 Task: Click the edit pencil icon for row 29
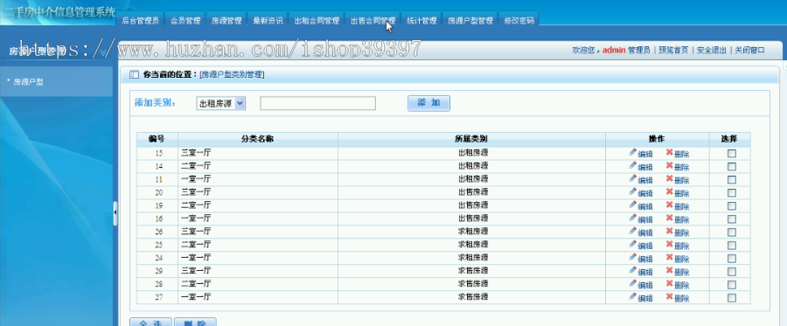pos(633,269)
